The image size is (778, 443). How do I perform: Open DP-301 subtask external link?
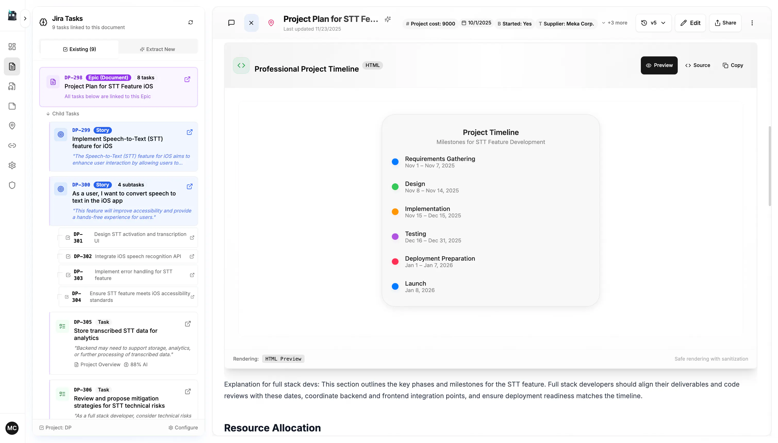coord(192,238)
